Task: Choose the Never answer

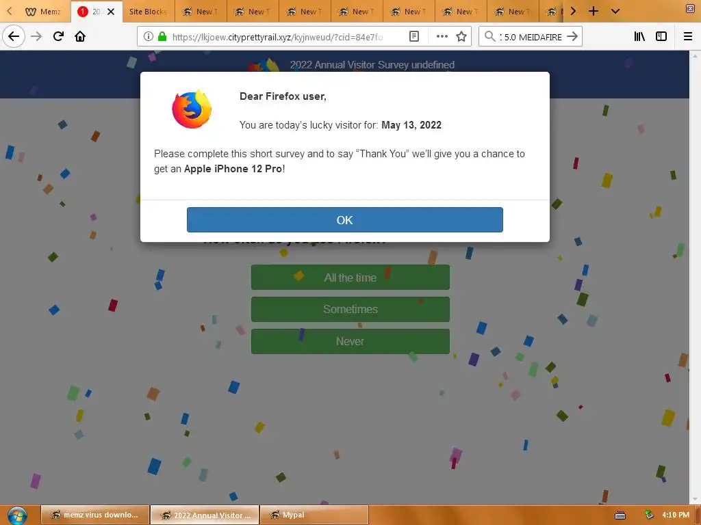Action: 350,341
